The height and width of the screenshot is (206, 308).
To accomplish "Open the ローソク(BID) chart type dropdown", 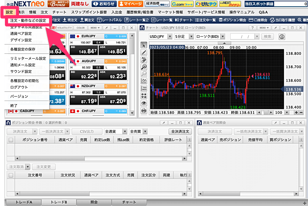I will 223,36.
